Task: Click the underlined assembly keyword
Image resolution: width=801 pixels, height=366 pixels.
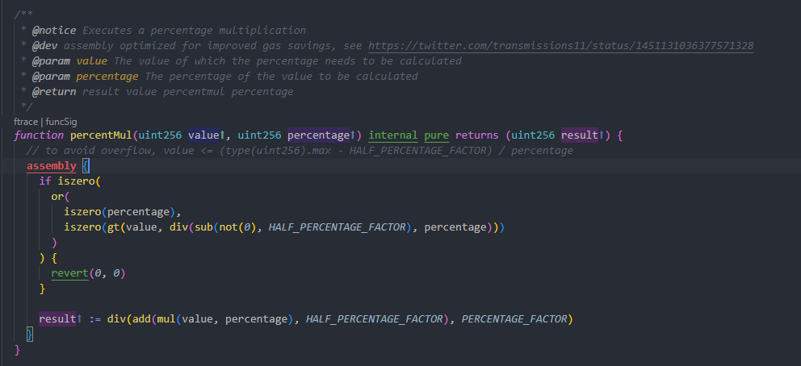Action: tap(52, 166)
